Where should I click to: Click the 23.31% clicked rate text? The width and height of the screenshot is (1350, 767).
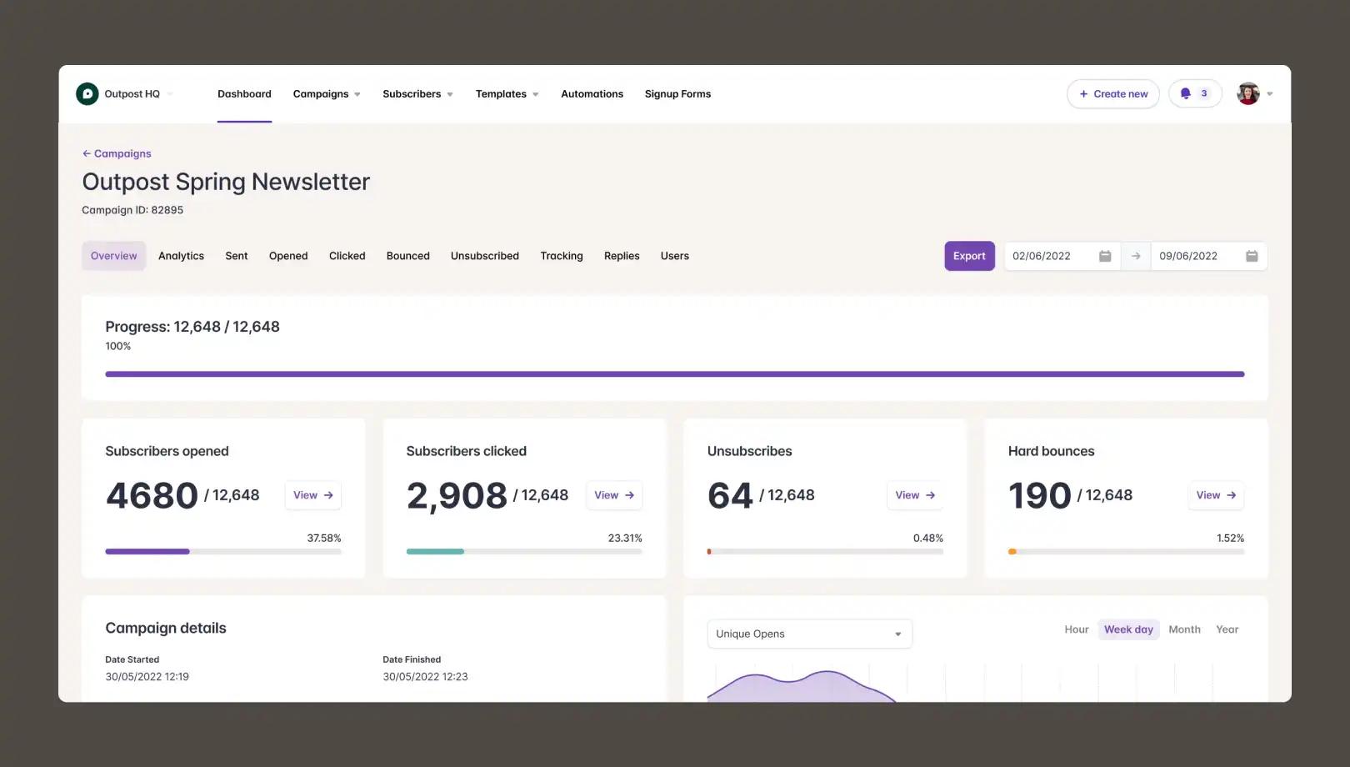click(625, 539)
